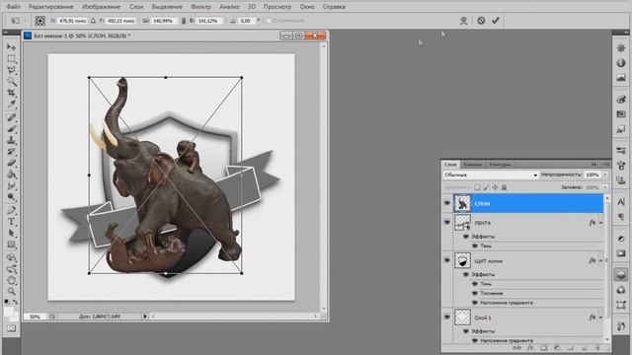The image size is (632, 355).
Task: Toggle Тиснение effect visibility
Action: (x=475, y=293)
